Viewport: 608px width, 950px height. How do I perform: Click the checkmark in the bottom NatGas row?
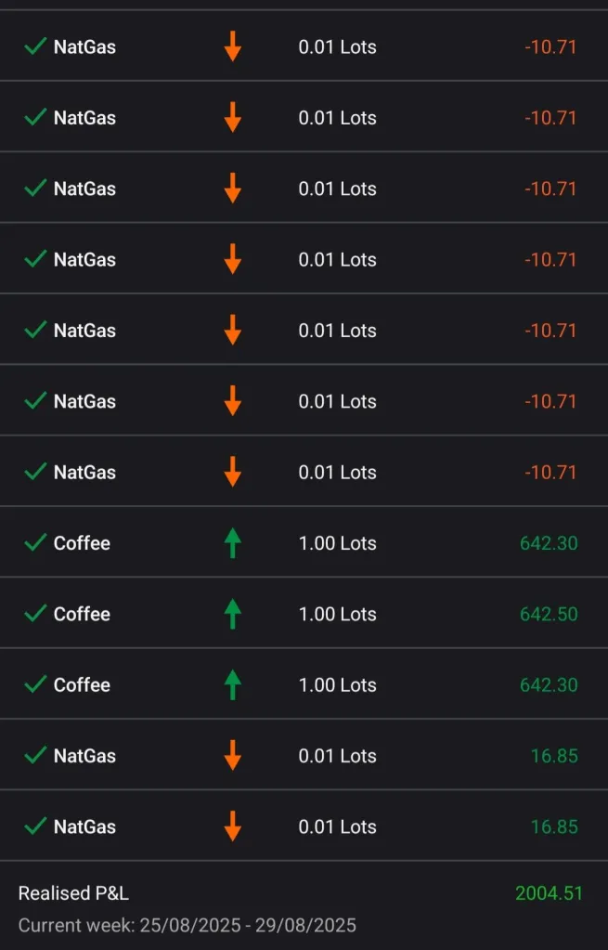pos(35,826)
